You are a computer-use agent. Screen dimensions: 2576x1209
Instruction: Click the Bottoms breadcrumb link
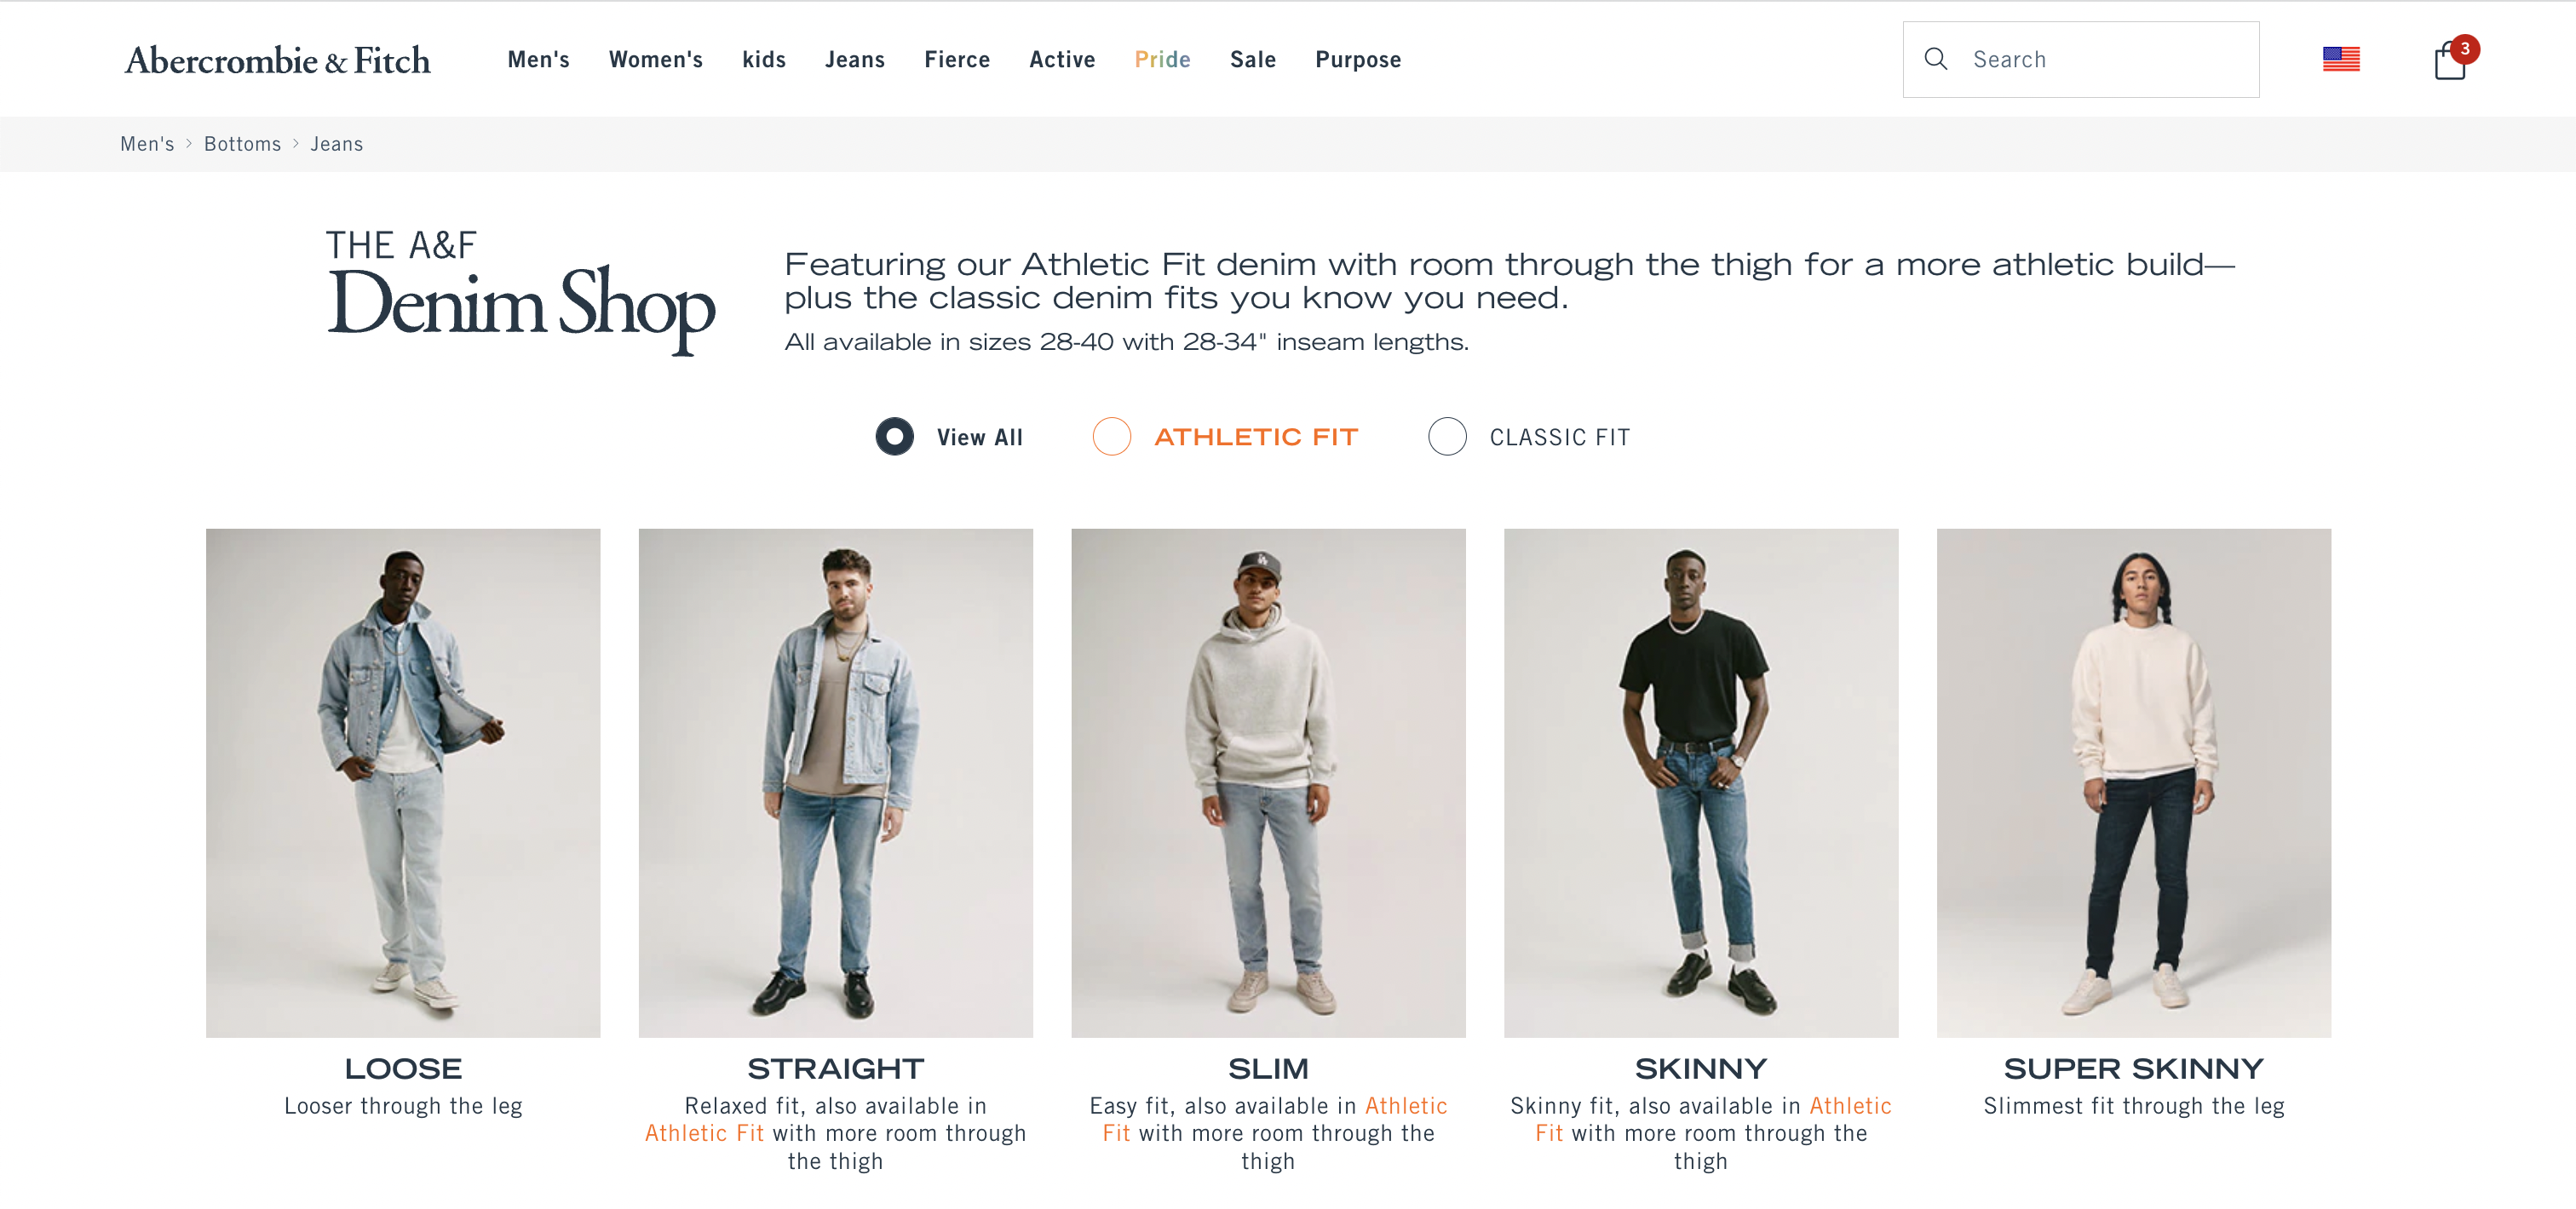(x=242, y=144)
